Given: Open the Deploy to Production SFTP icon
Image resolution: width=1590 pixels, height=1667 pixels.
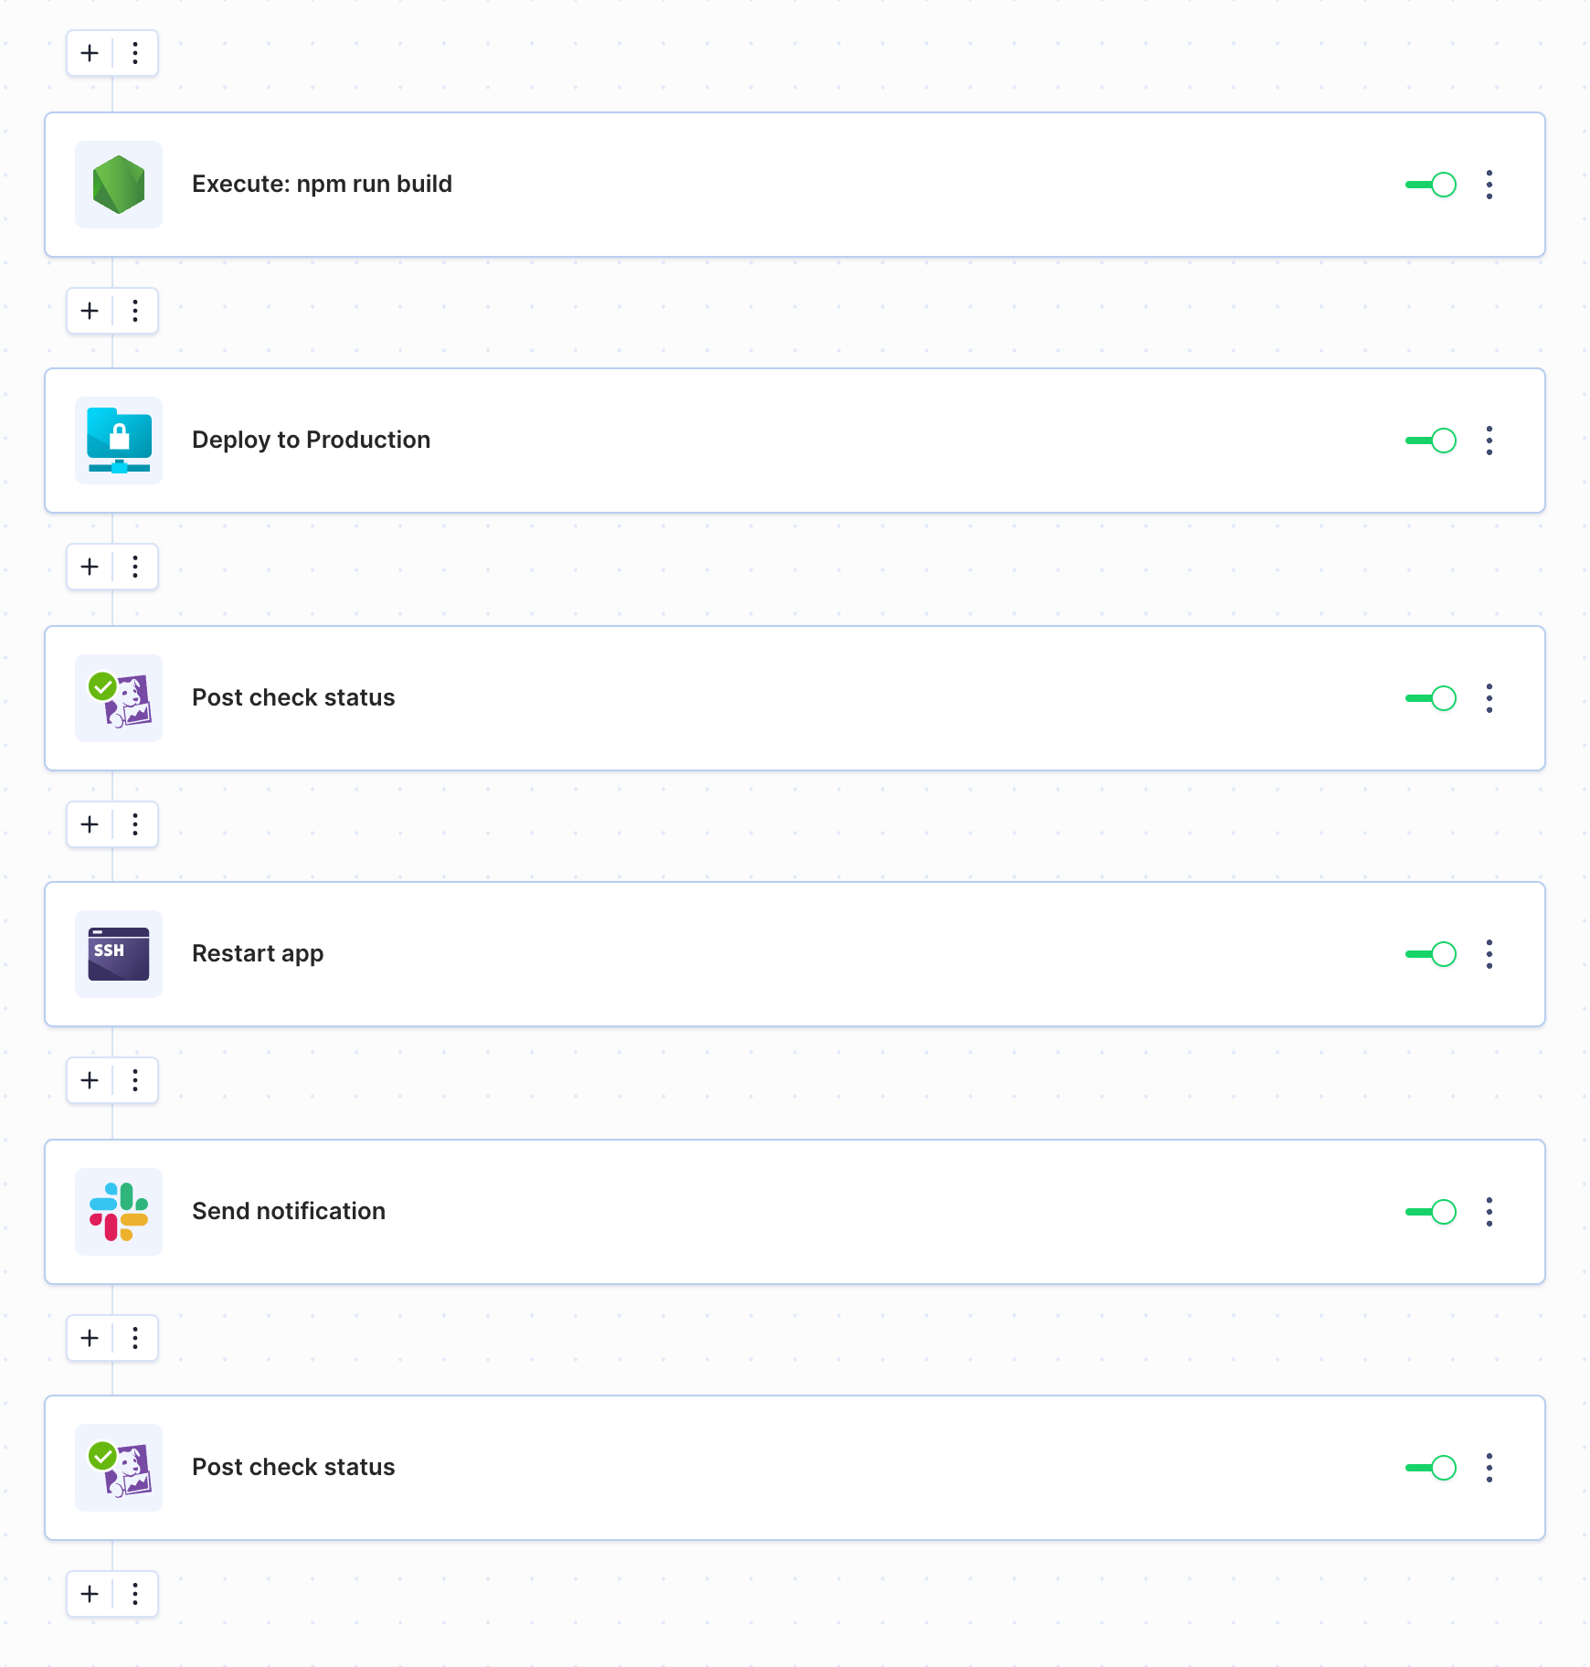Looking at the screenshot, I should [x=119, y=441].
